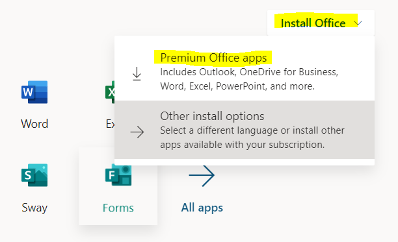Open the Excel app icon
This screenshot has width=398, height=242.
(x=110, y=92)
